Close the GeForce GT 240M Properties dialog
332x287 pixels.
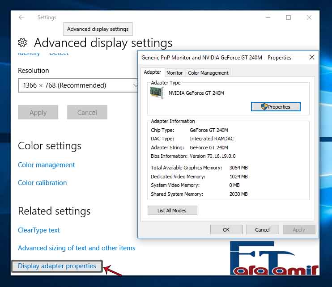coord(312,57)
